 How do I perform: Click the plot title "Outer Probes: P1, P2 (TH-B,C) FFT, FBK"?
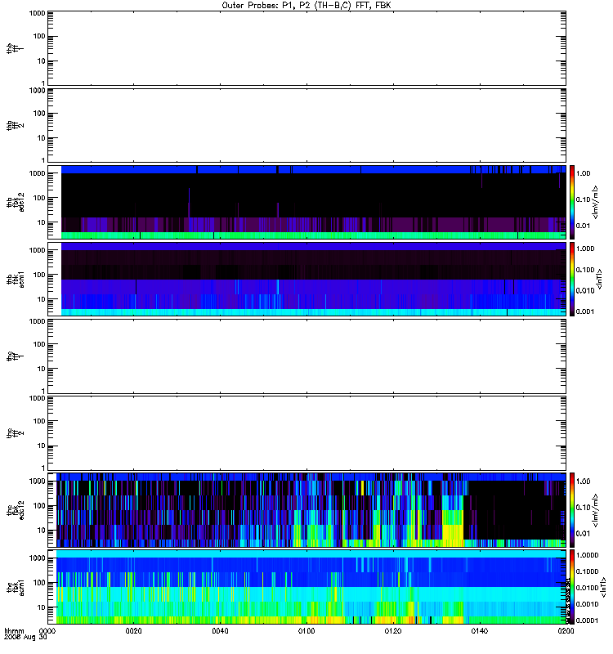pyautogui.click(x=306, y=6)
